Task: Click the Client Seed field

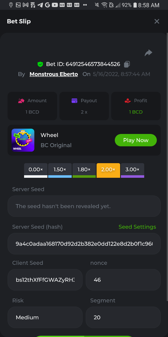Action: click(45, 280)
